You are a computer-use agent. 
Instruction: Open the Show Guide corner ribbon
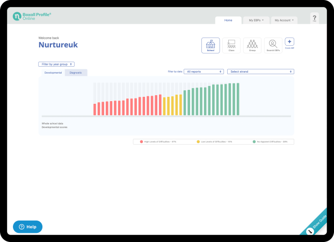click(316, 223)
